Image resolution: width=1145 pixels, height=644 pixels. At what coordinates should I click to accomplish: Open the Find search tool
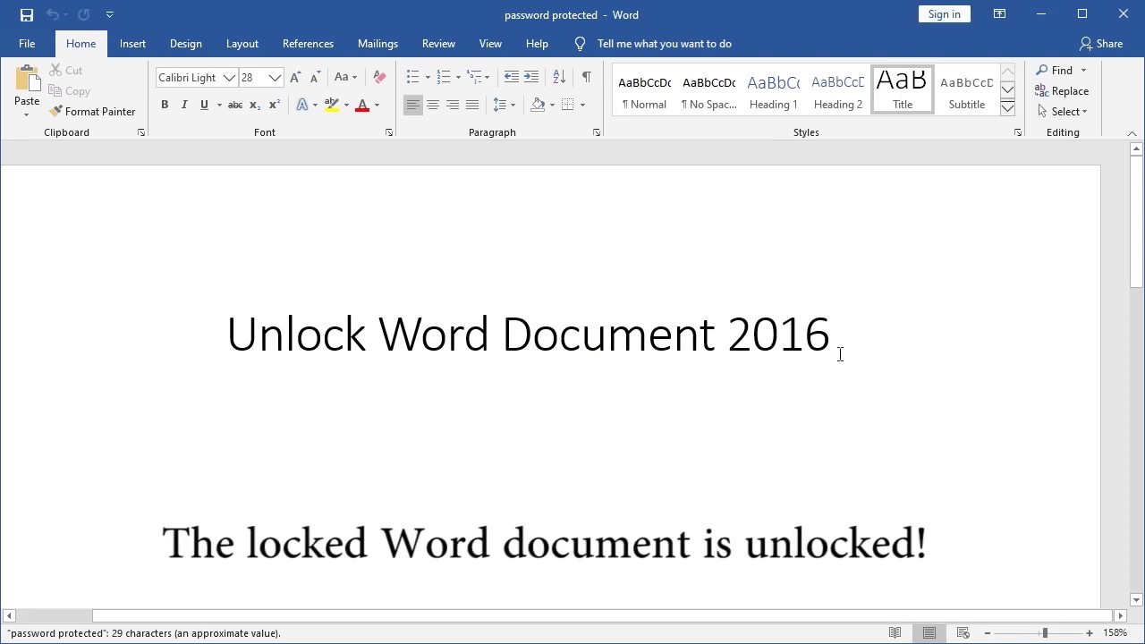pos(1055,71)
